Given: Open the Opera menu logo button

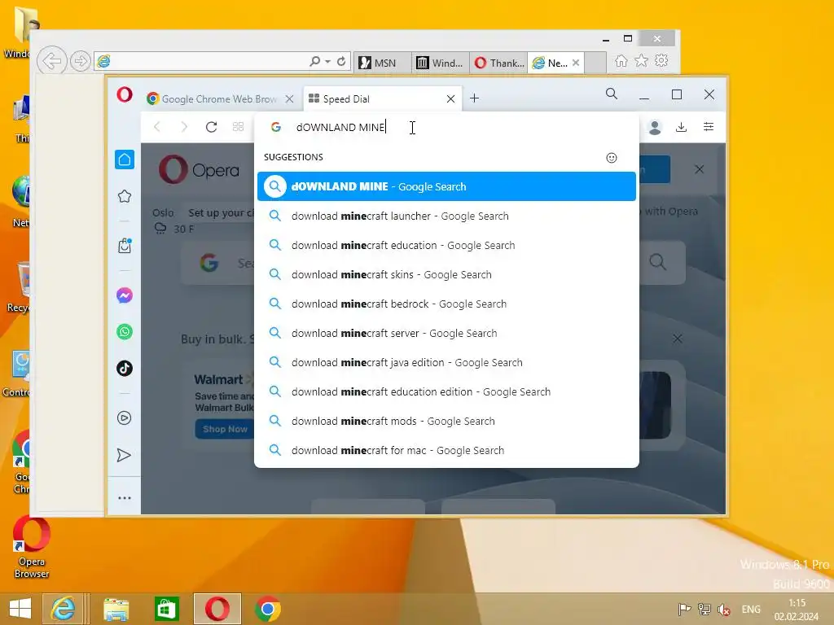Looking at the screenshot, I should click(x=125, y=95).
